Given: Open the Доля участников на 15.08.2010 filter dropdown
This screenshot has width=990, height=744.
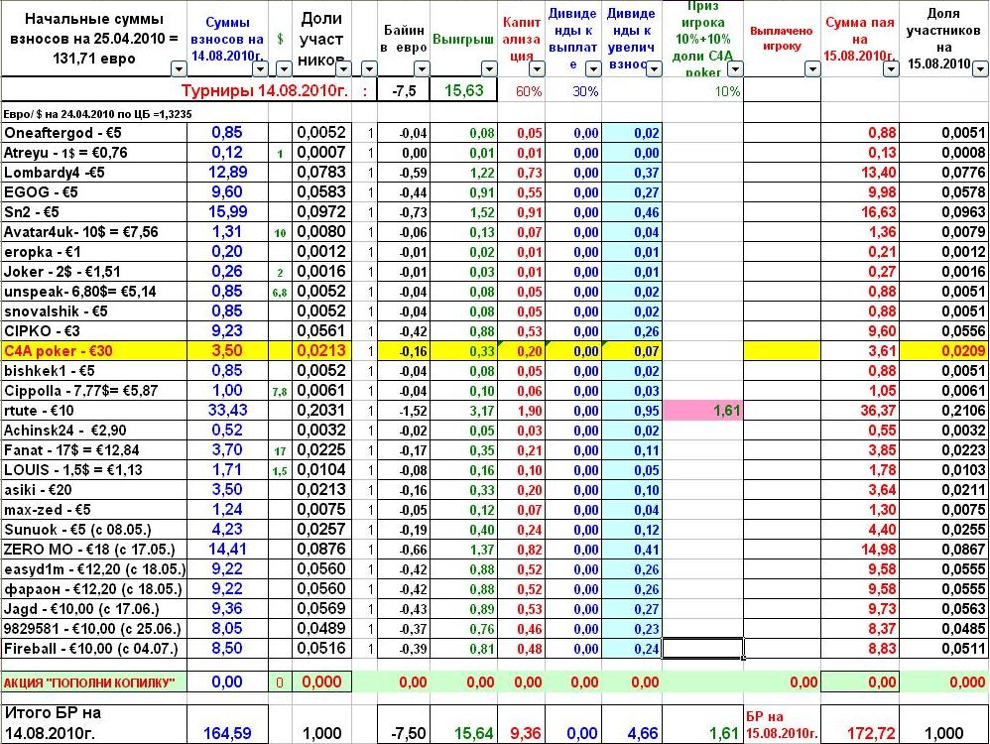Looking at the screenshot, I should click(x=980, y=68).
